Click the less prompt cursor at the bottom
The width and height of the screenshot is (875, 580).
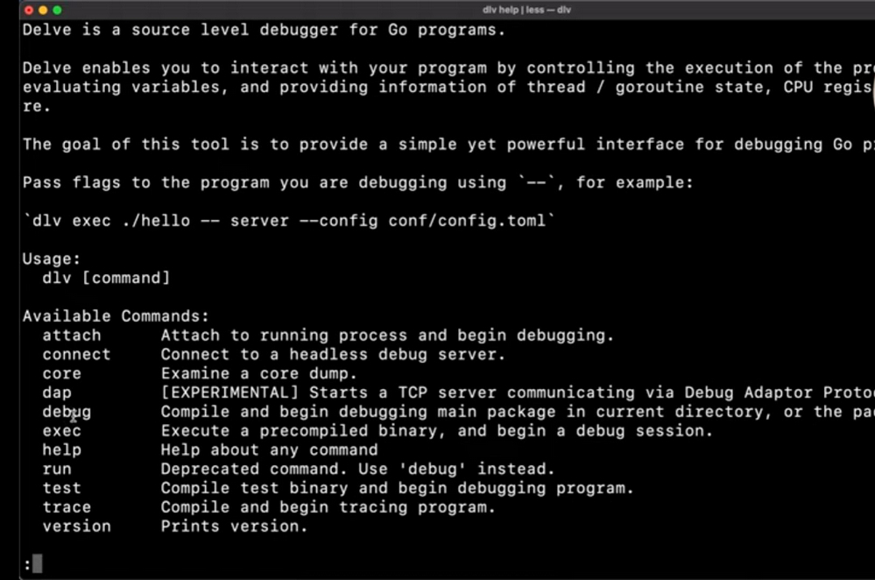click(x=37, y=564)
